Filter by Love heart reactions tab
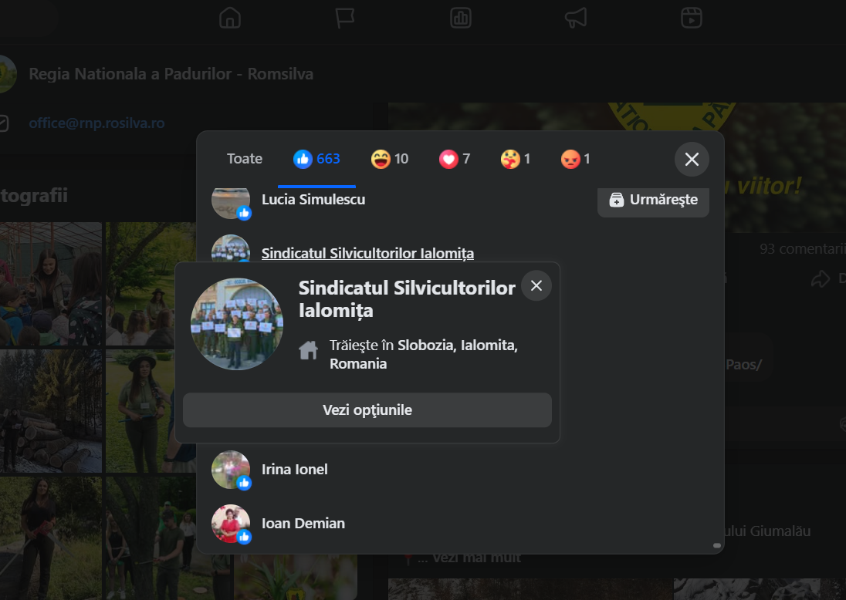Image resolution: width=846 pixels, height=600 pixels. click(455, 159)
